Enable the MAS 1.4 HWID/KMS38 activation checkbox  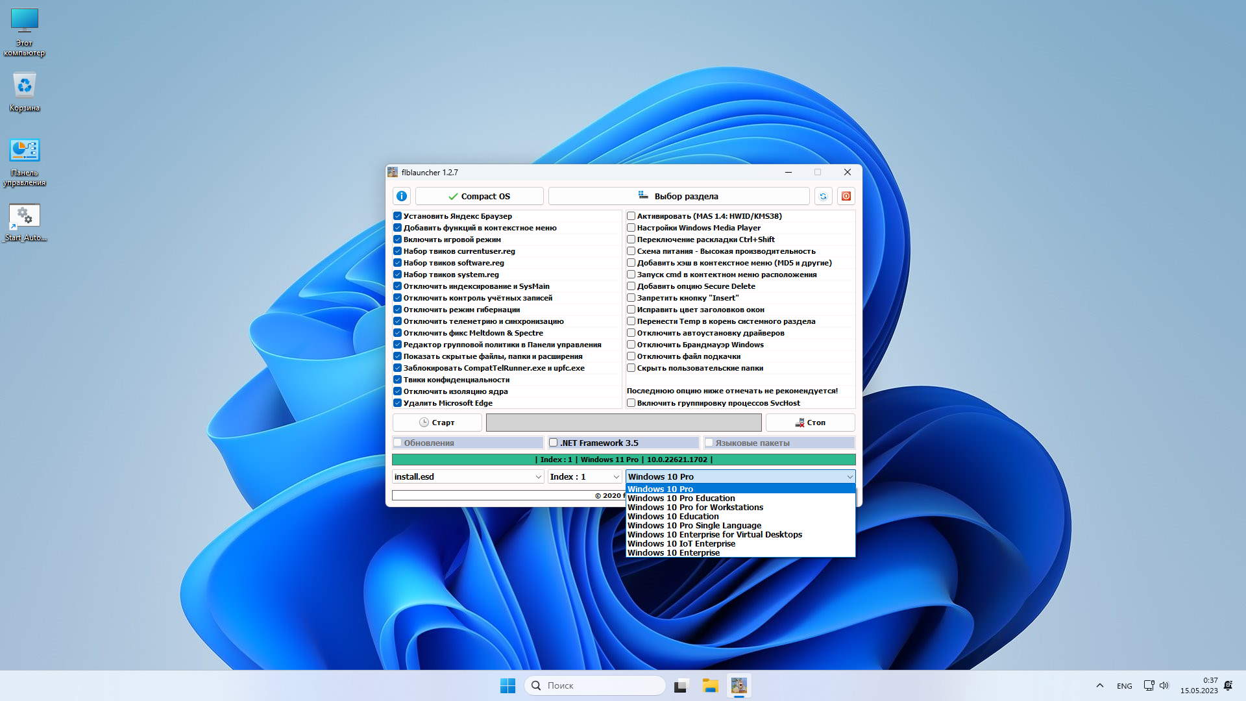pyautogui.click(x=631, y=216)
